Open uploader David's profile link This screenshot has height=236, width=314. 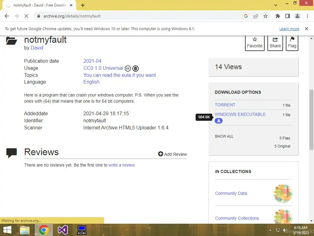tap(37, 48)
